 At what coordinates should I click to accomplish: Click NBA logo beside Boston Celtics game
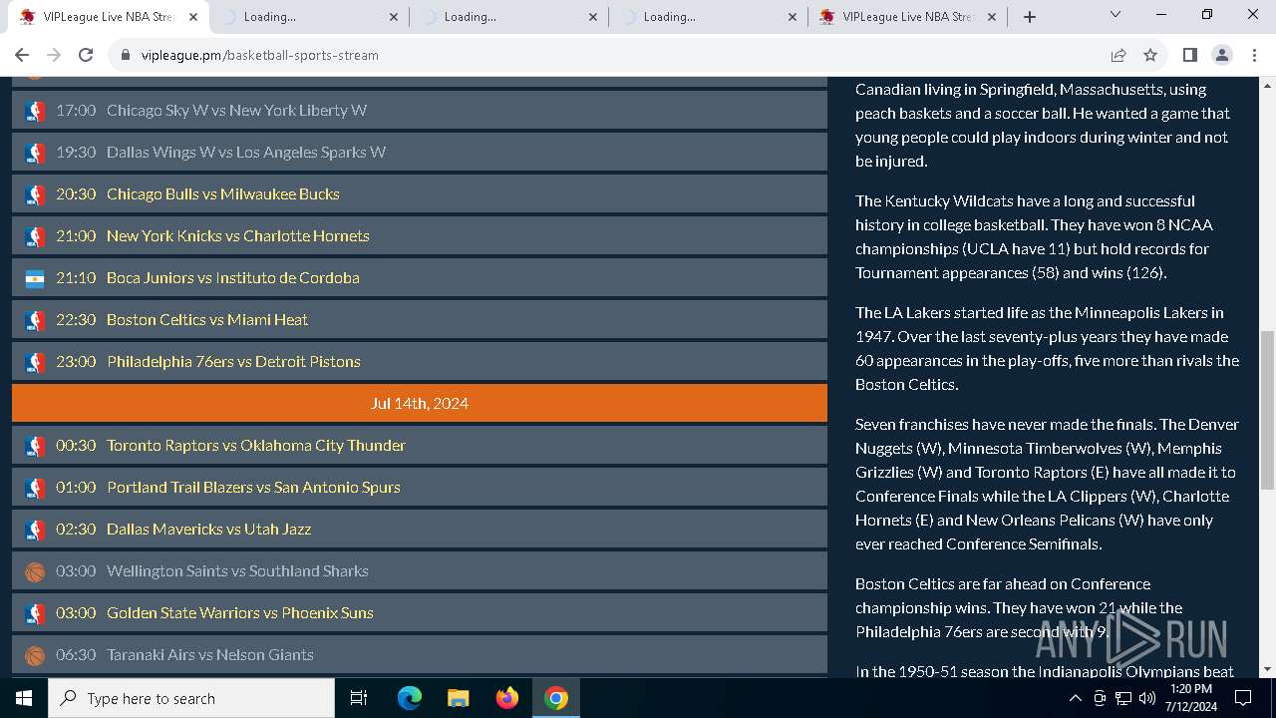(x=35, y=320)
